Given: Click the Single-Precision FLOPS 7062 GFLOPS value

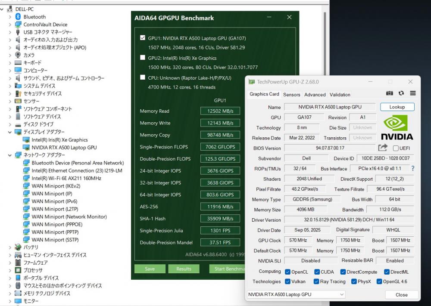Looking at the screenshot, I should [220, 147].
